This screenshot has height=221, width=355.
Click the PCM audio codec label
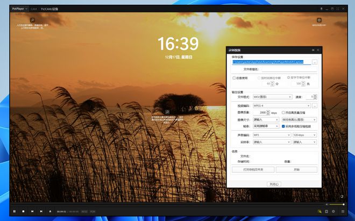93,211
